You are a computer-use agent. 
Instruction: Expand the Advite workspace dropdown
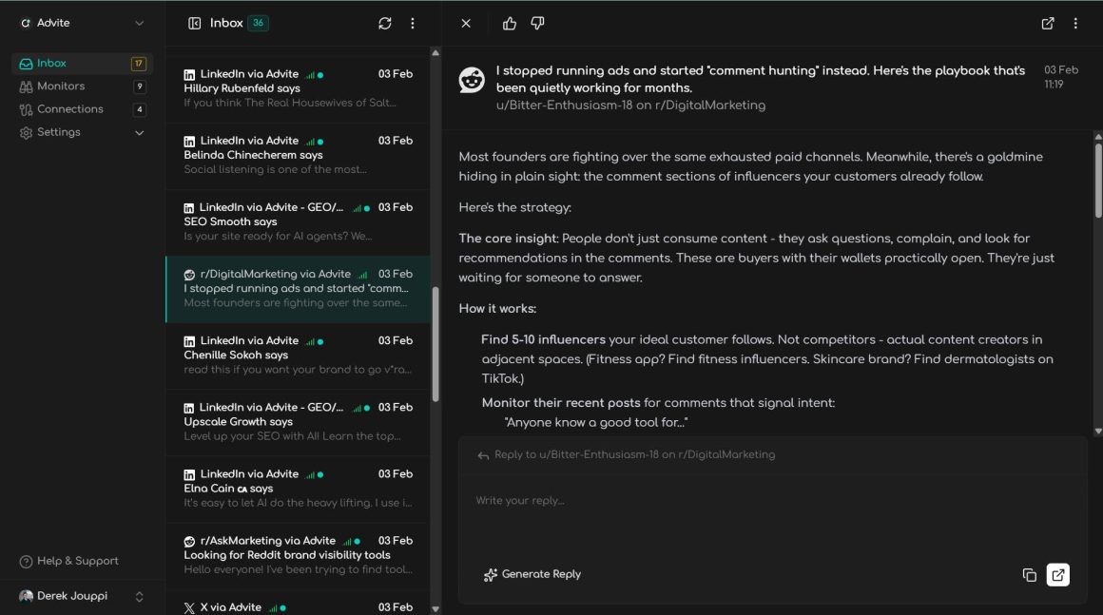[x=138, y=22]
